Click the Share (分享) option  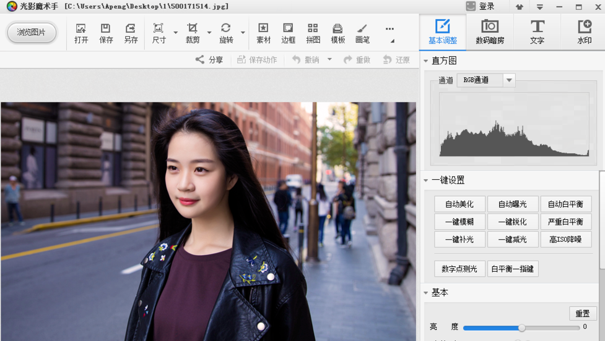pos(209,60)
